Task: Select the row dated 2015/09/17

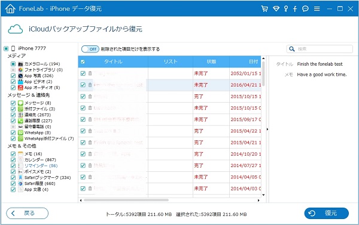Action: pos(169,119)
